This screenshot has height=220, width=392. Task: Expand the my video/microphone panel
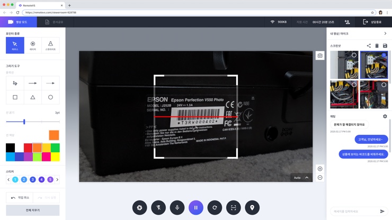point(385,33)
